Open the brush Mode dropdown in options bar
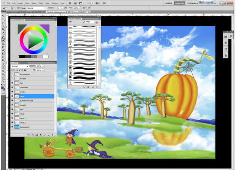236x170 pixels. [x=37, y=8]
